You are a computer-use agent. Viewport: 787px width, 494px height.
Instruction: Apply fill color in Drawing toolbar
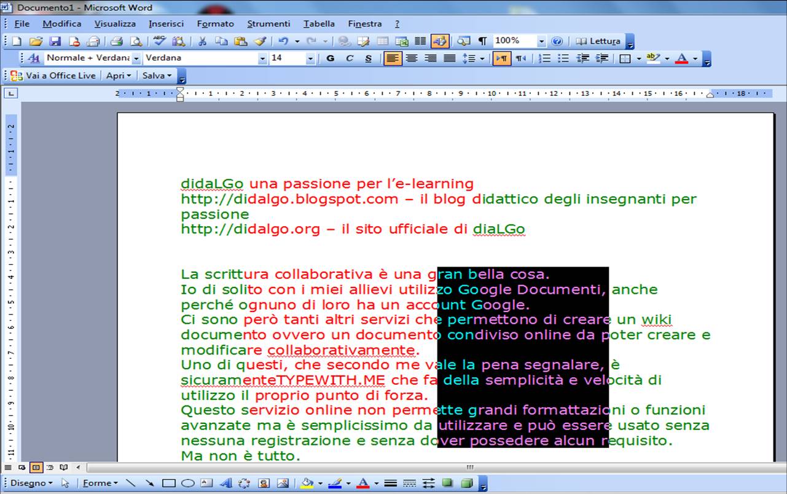point(308,483)
